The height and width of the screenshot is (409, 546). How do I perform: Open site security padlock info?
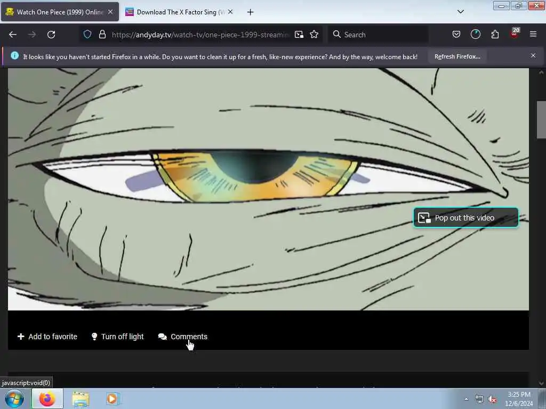click(x=102, y=34)
